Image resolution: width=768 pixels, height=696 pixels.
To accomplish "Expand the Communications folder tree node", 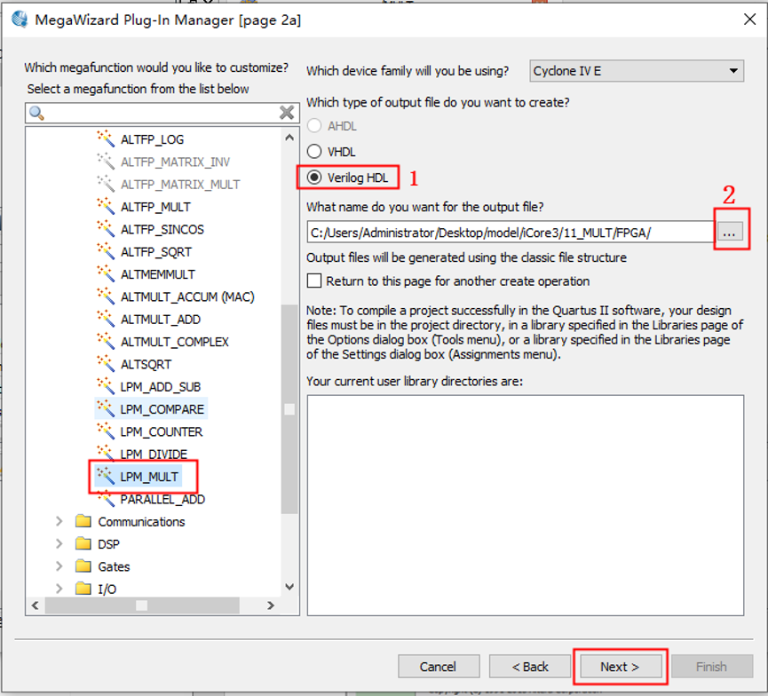I will pos(59,522).
